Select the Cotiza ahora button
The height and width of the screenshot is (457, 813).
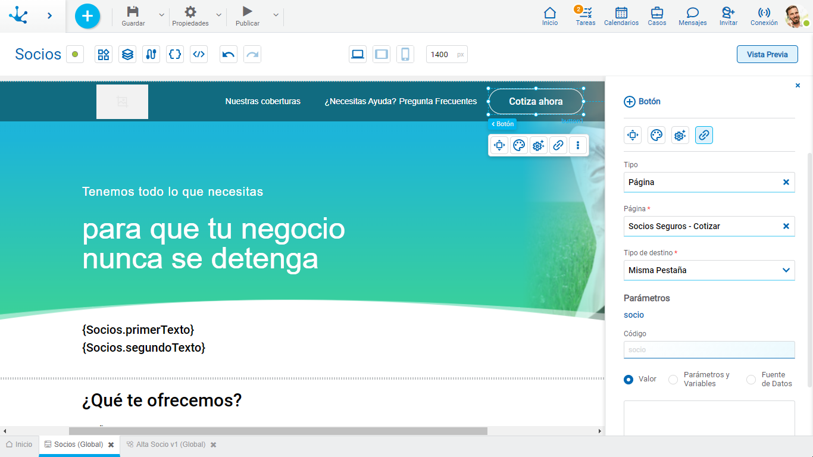coord(536,101)
